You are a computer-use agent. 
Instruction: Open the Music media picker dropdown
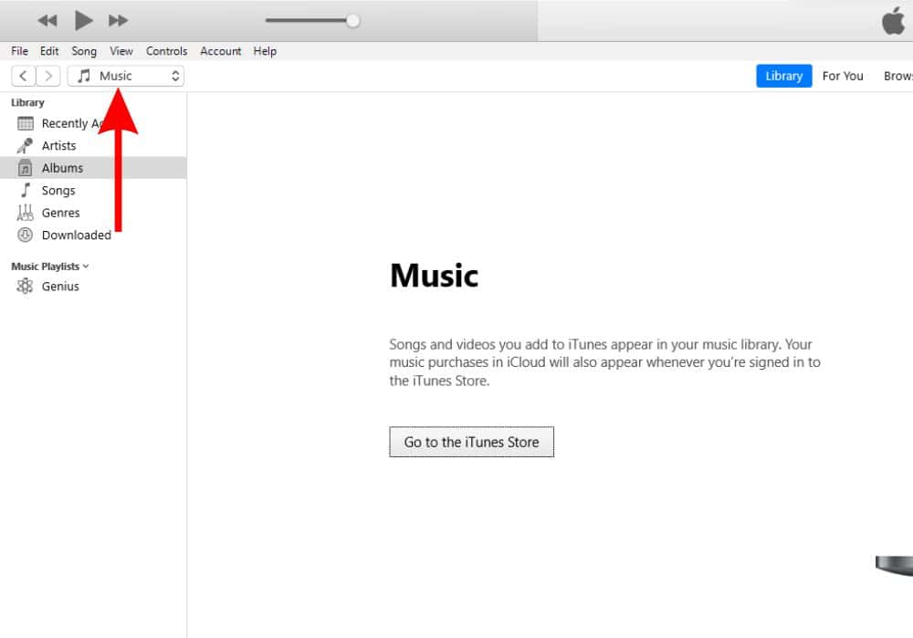coord(126,77)
